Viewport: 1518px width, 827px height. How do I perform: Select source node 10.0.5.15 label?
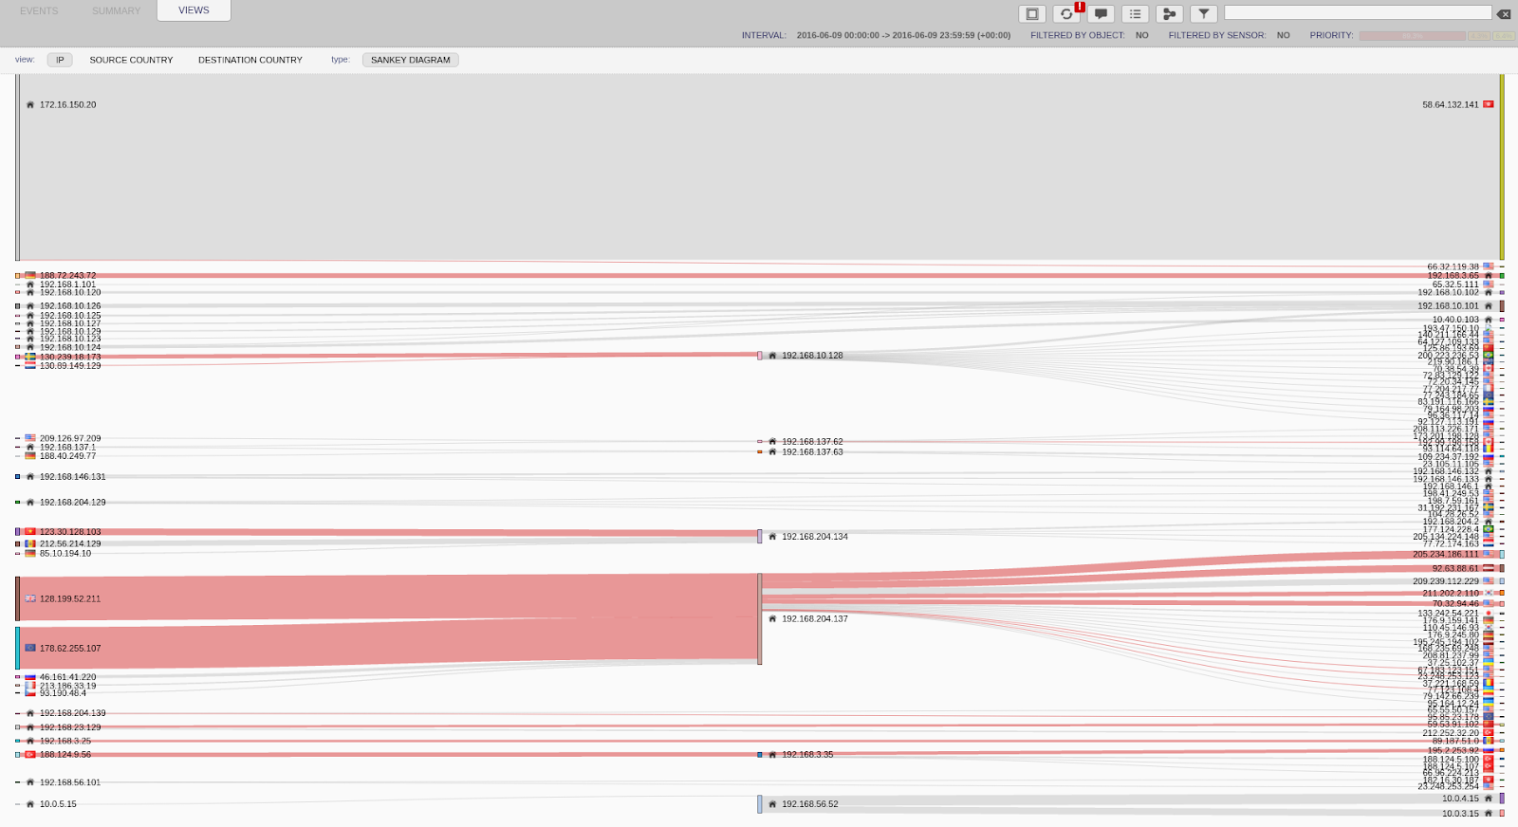coord(58,803)
